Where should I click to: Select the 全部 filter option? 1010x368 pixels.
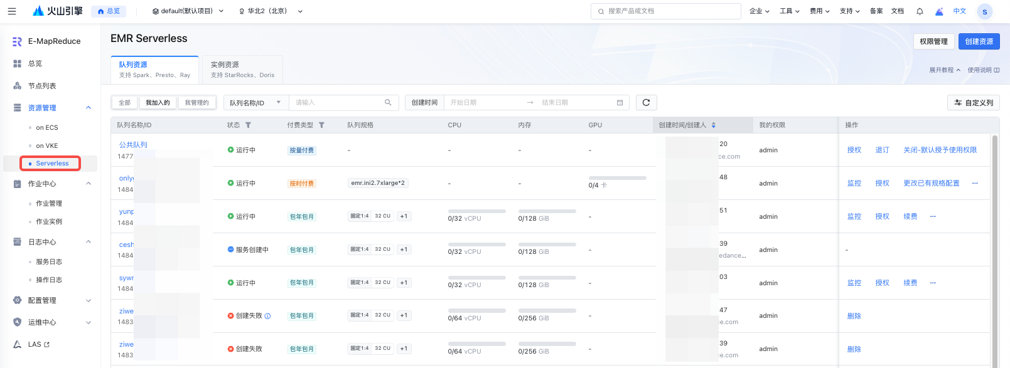[x=125, y=102]
